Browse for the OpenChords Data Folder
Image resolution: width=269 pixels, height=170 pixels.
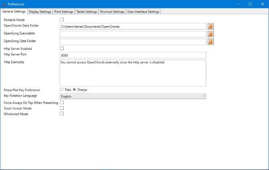pos(211,26)
